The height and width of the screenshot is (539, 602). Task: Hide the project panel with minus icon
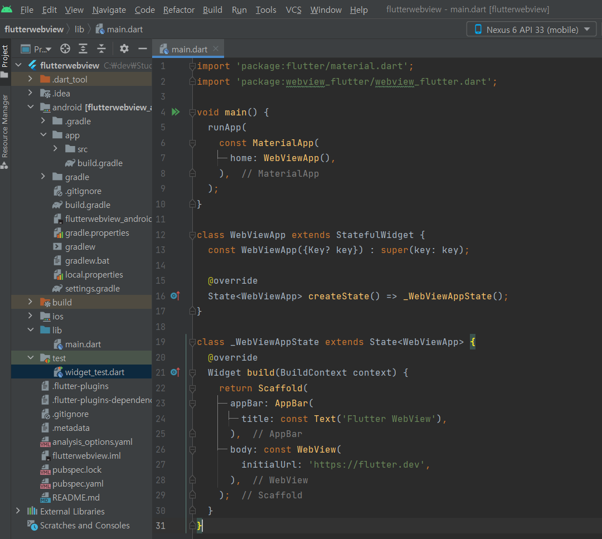coord(143,48)
